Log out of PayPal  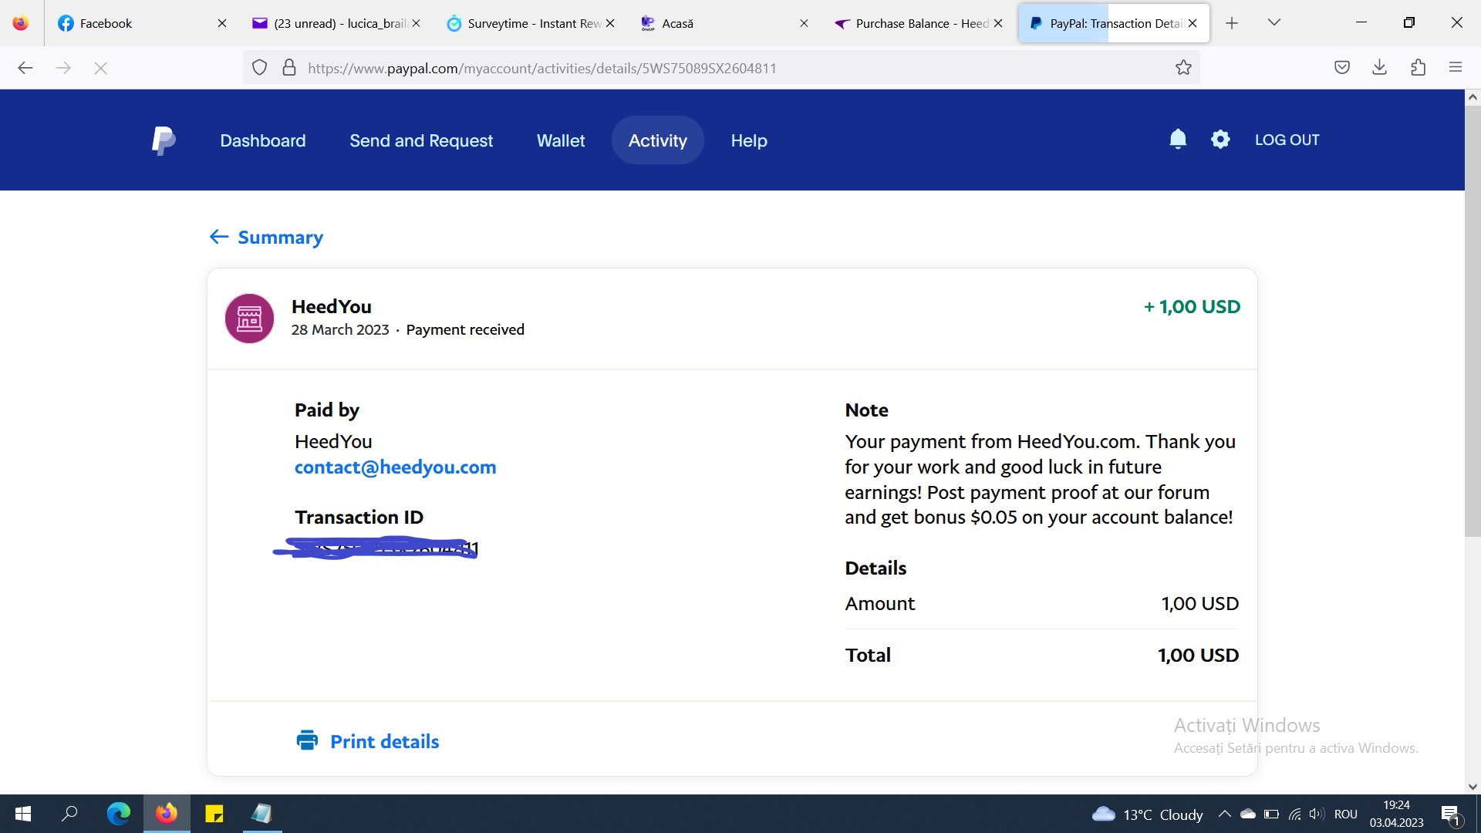click(x=1287, y=140)
